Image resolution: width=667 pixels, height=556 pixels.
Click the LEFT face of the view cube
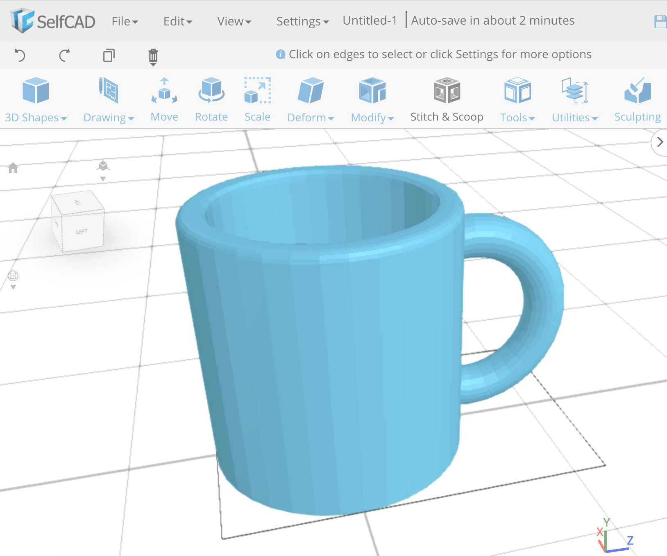pos(82,231)
